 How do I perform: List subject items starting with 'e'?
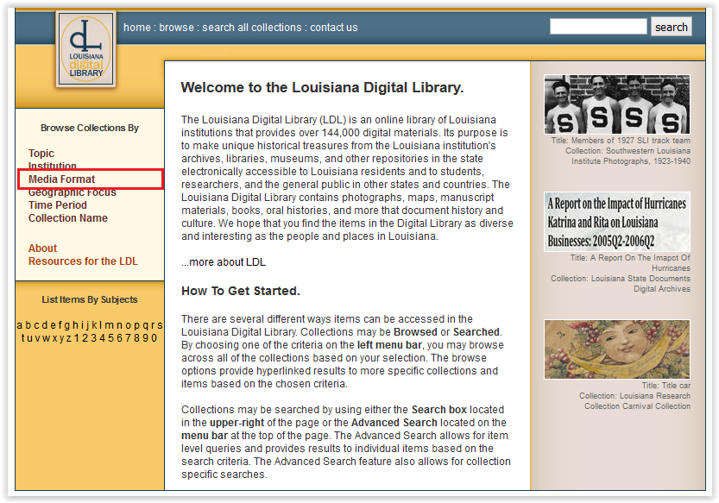54,325
